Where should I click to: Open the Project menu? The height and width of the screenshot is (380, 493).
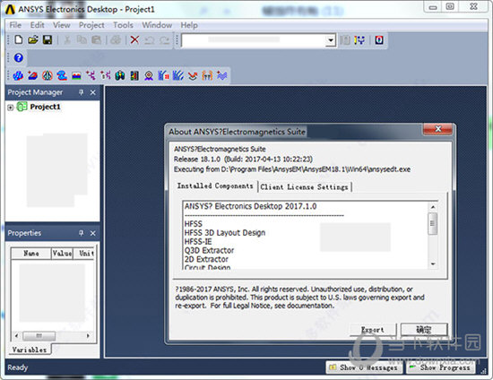click(x=91, y=25)
